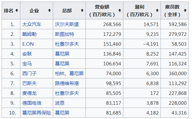
Task: Open the 戴姆勒 link
Action: pos(29,34)
